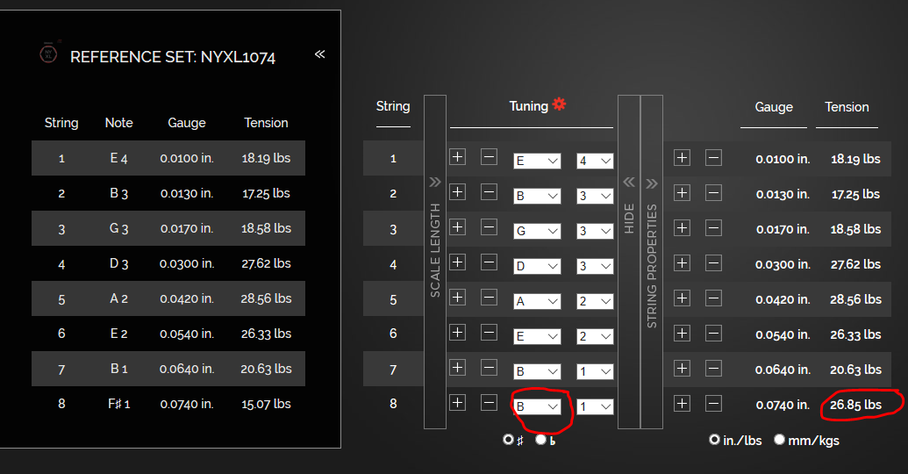Lower tuning pitch for string 8
The height and width of the screenshot is (474, 908).
point(489,402)
